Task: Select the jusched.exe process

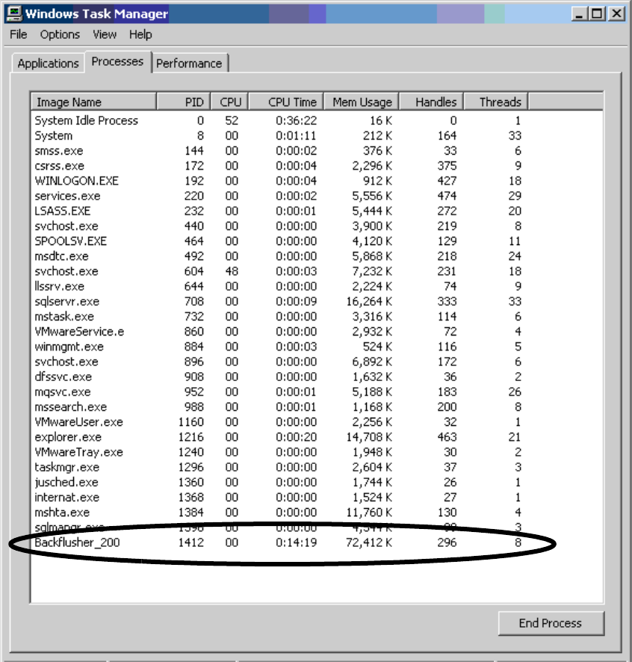Action: 279,482
